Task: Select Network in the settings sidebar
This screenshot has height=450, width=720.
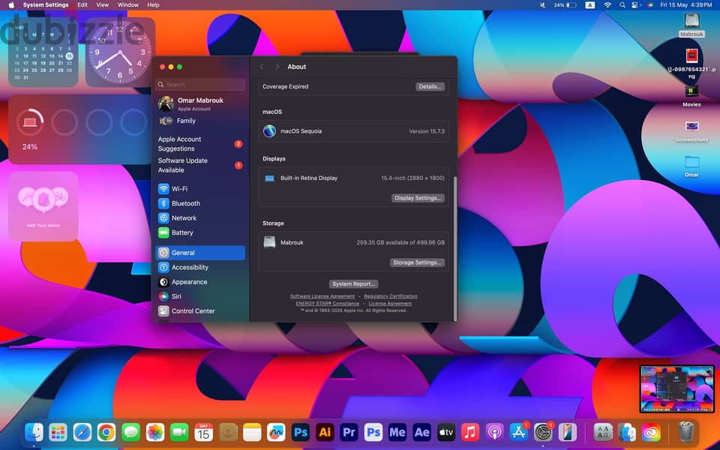Action: 200,218
